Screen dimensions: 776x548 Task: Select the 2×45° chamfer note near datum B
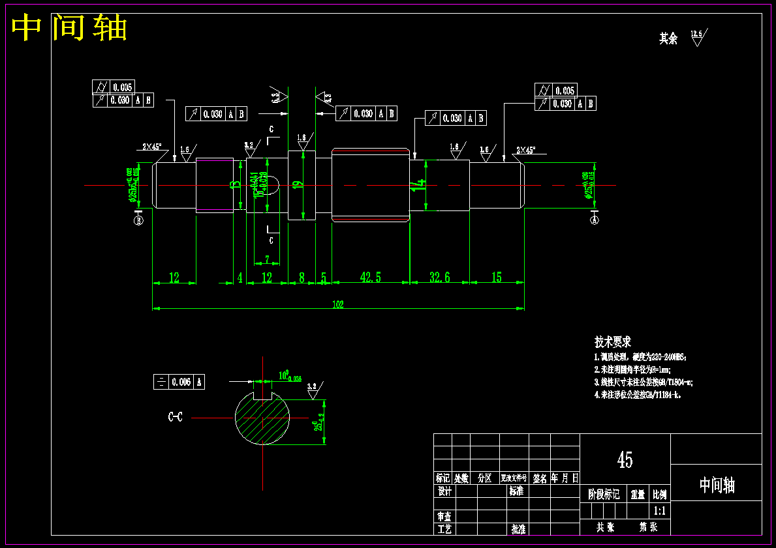(152, 147)
